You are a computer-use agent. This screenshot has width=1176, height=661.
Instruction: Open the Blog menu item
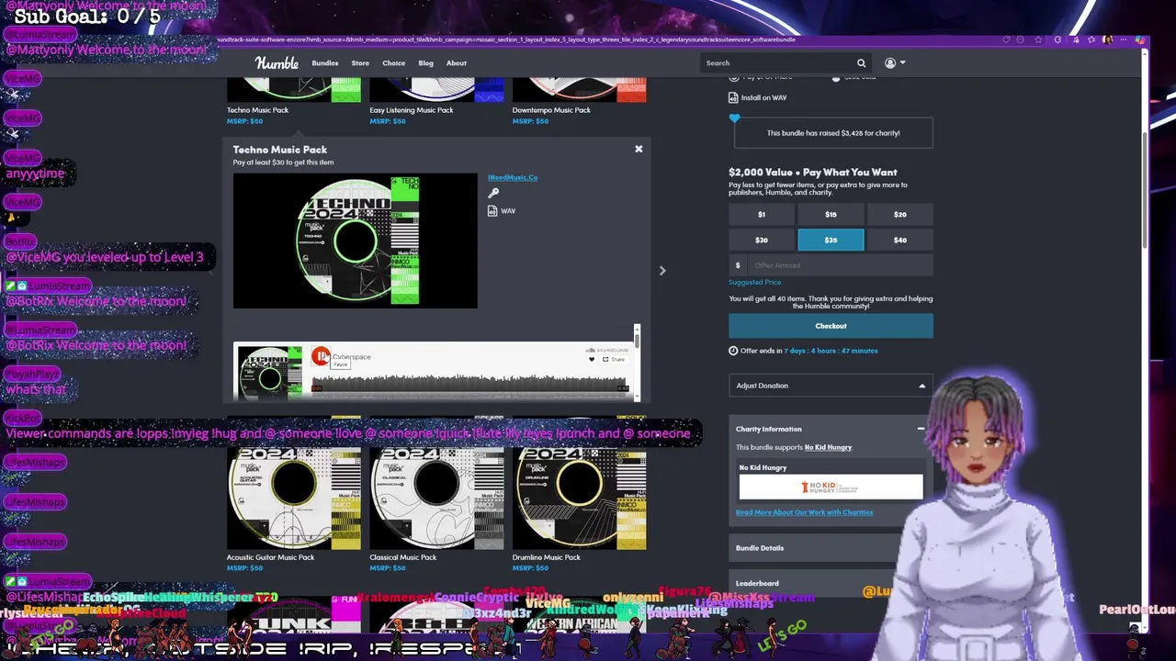click(x=425, y=63)
